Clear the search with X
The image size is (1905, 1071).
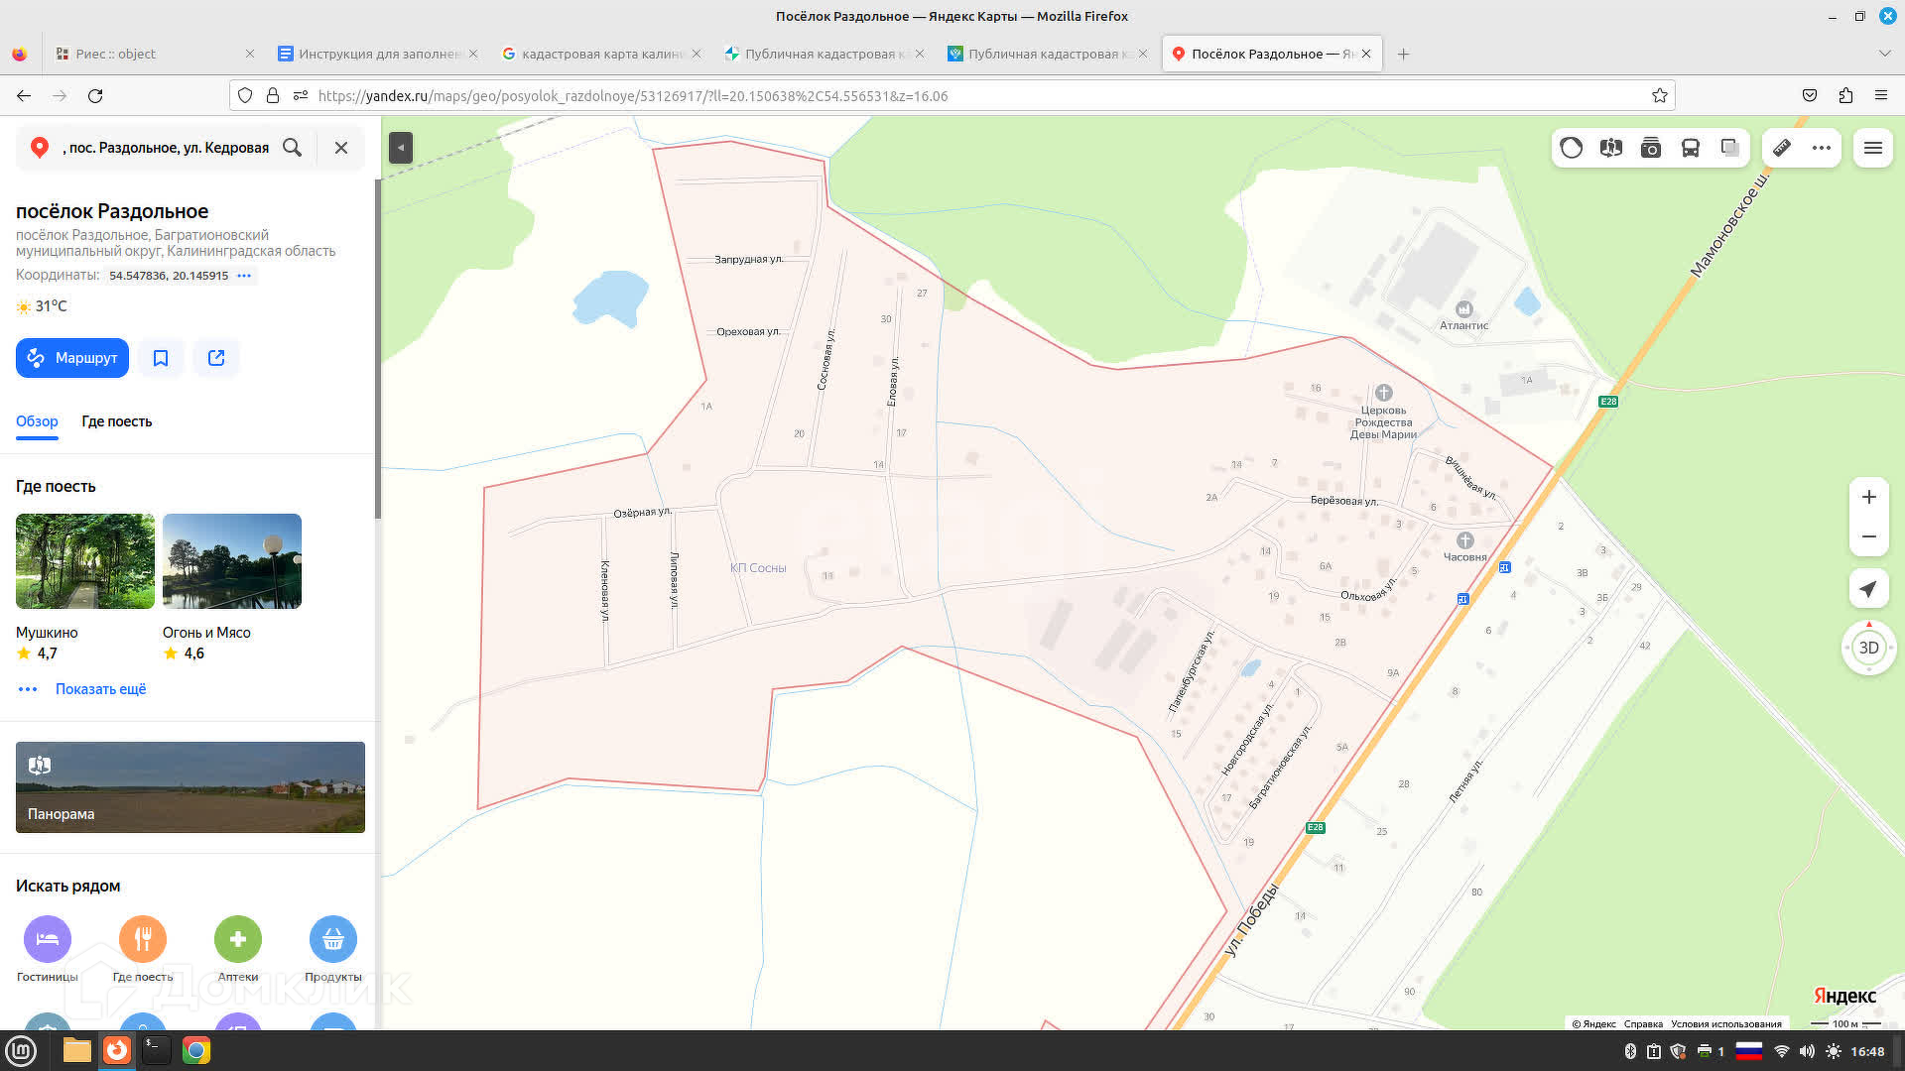coord(340,148)
